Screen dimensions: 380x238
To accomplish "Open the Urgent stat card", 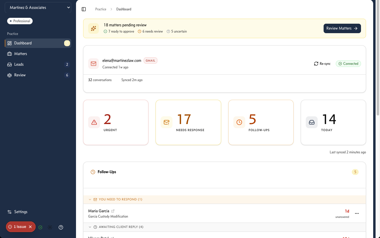I will [x=116, y=123].
